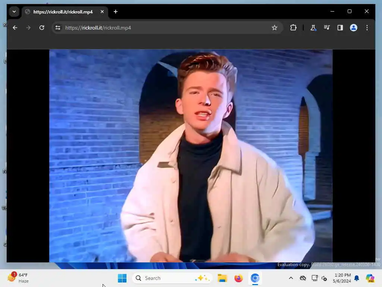Click the cloud sync status tray icon
This screenshot has height=287, width=382.
pyautogui.click(x=303, y=278)
